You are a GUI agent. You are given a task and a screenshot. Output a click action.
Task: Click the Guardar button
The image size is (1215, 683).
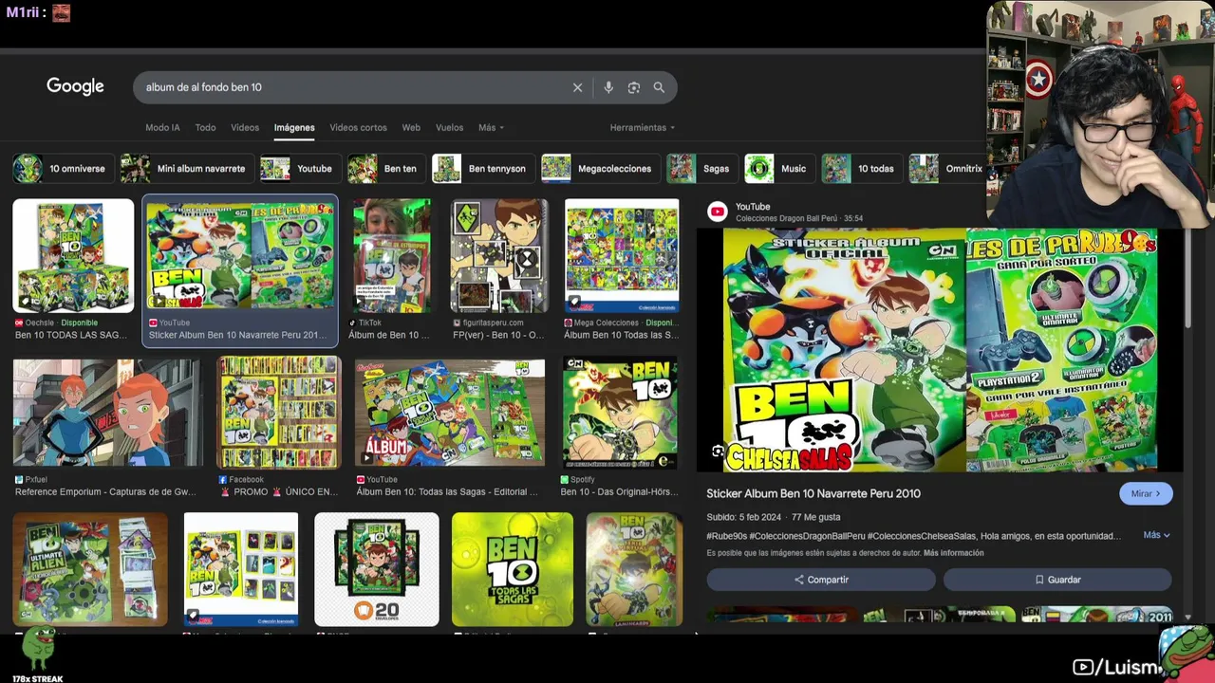(x=1057, y=580)
